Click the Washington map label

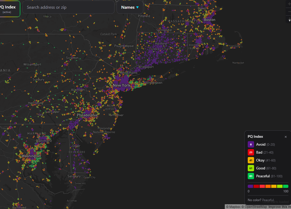(x=31, y=156)
